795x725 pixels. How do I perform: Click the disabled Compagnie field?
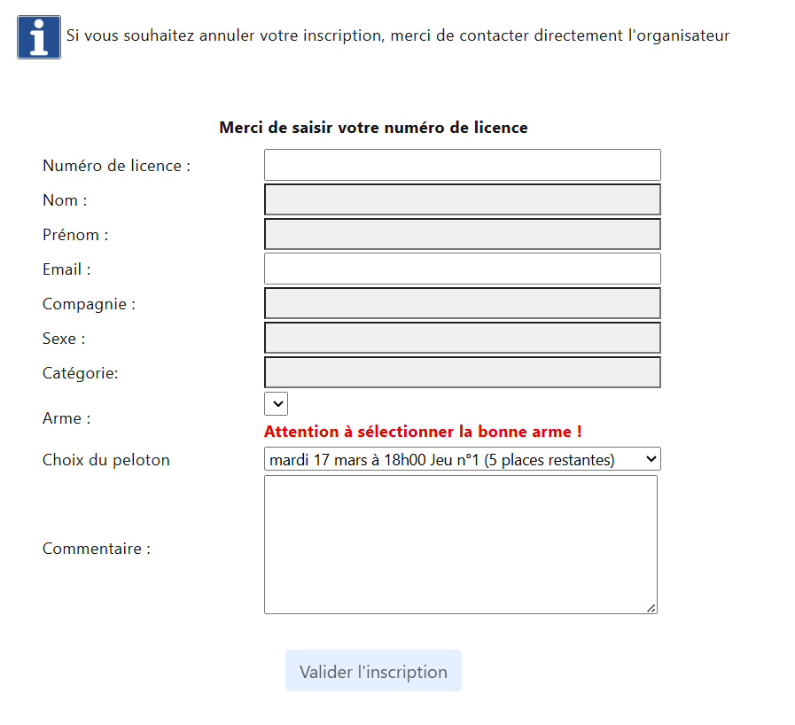tap(461, 303)
